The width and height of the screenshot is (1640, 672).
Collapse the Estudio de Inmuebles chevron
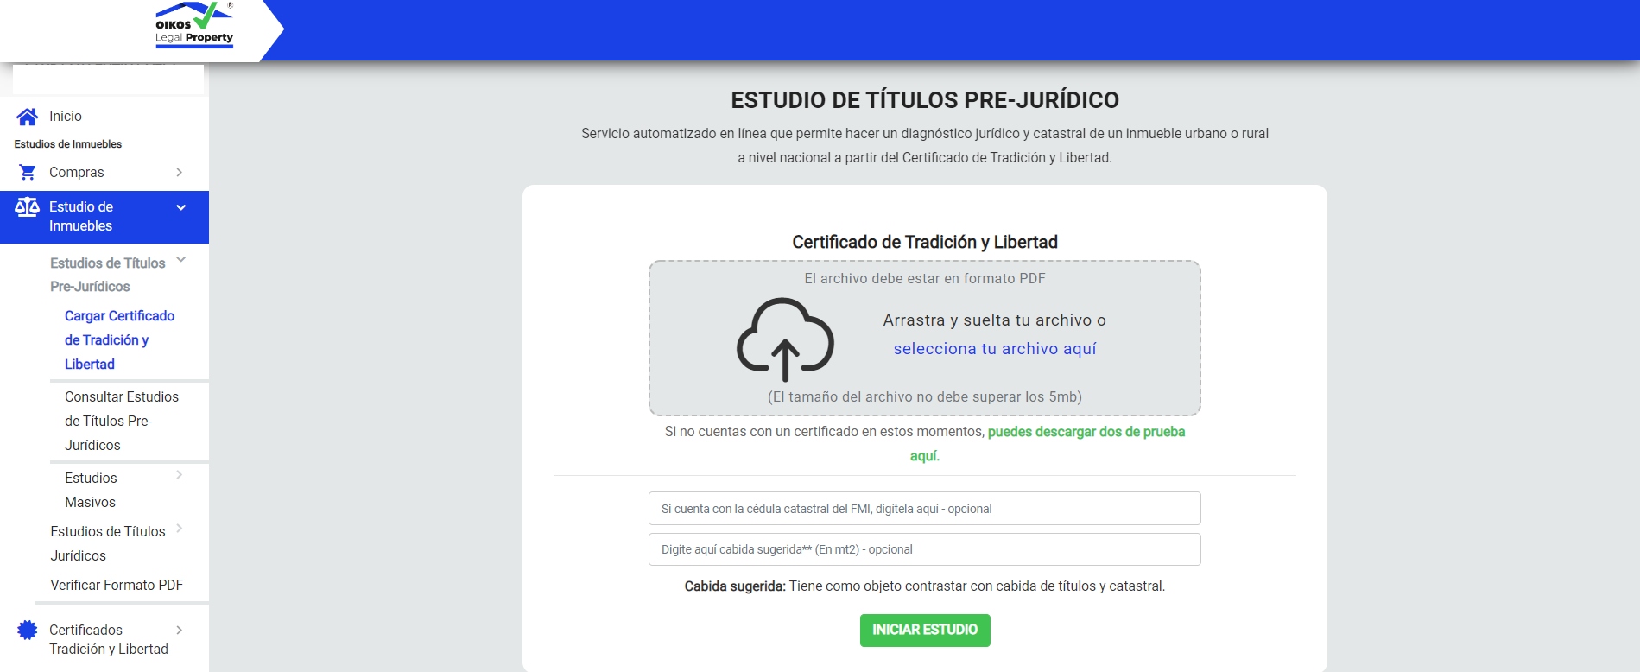point(181,207)
